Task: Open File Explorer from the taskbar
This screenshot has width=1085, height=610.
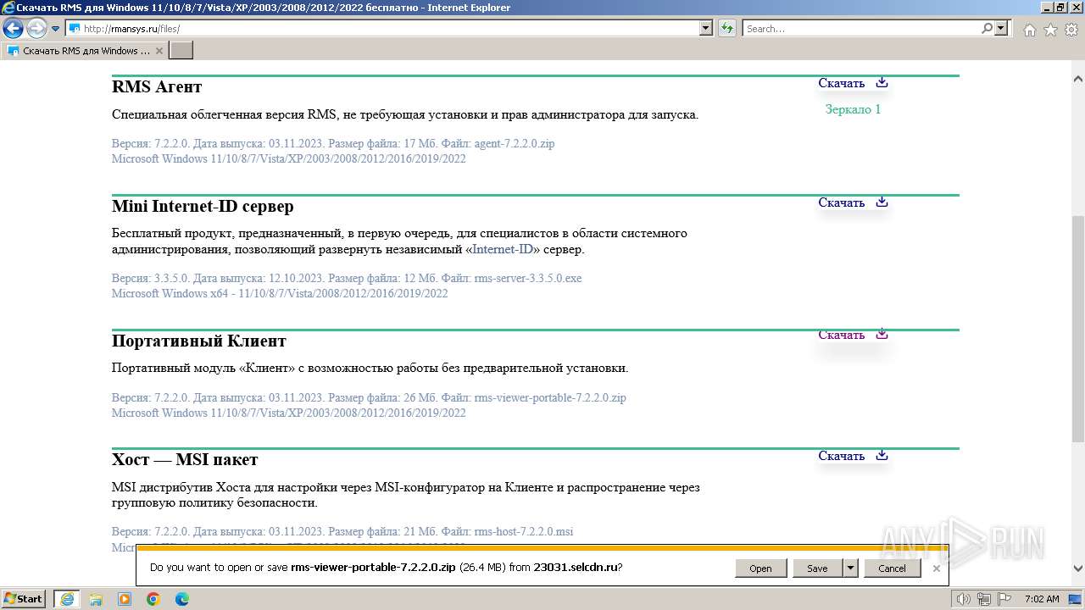Action: tap(96, 598)
